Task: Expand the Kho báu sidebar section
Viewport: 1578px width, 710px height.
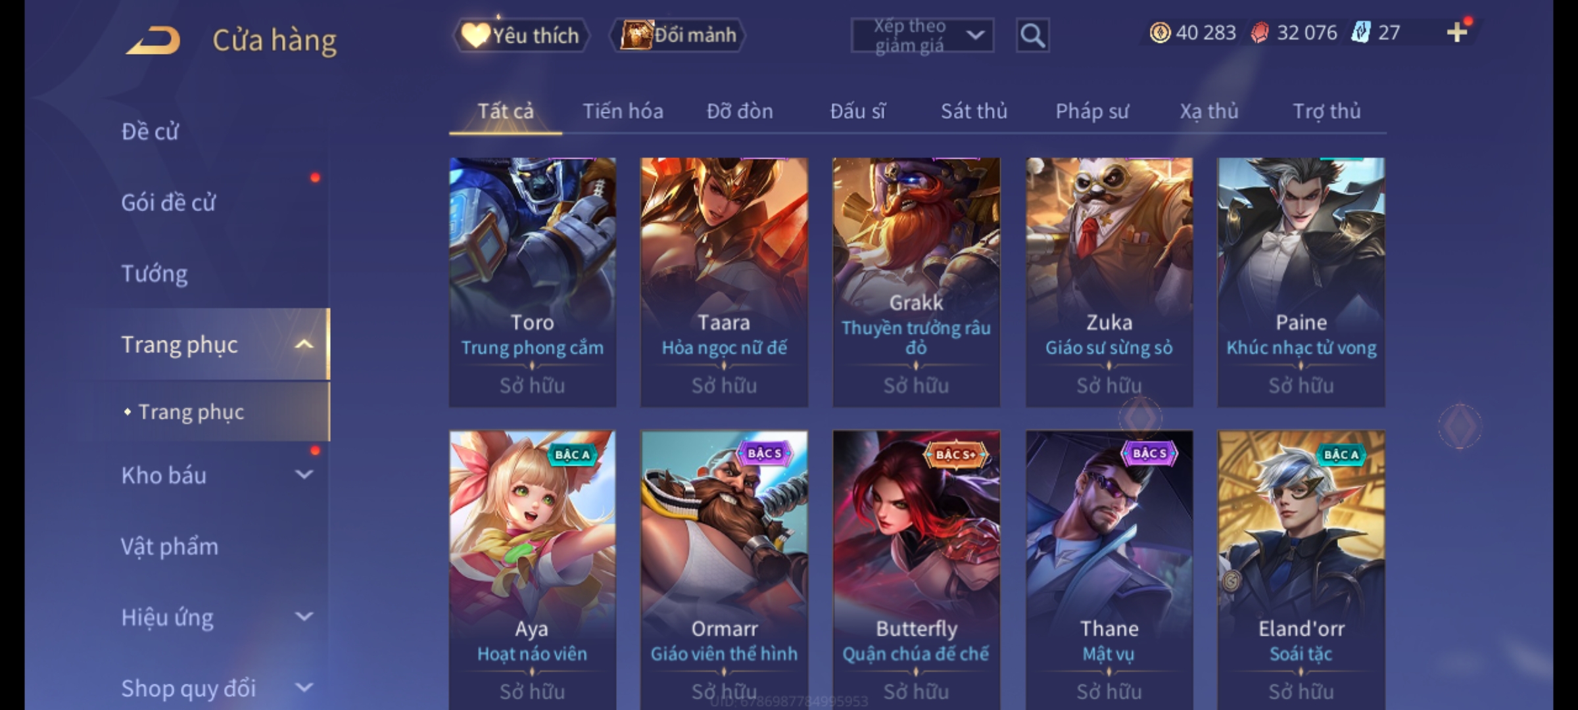Action: pos(304,475)
